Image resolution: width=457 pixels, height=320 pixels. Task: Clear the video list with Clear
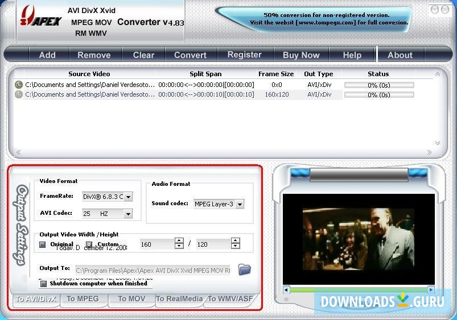click(143, 55)
